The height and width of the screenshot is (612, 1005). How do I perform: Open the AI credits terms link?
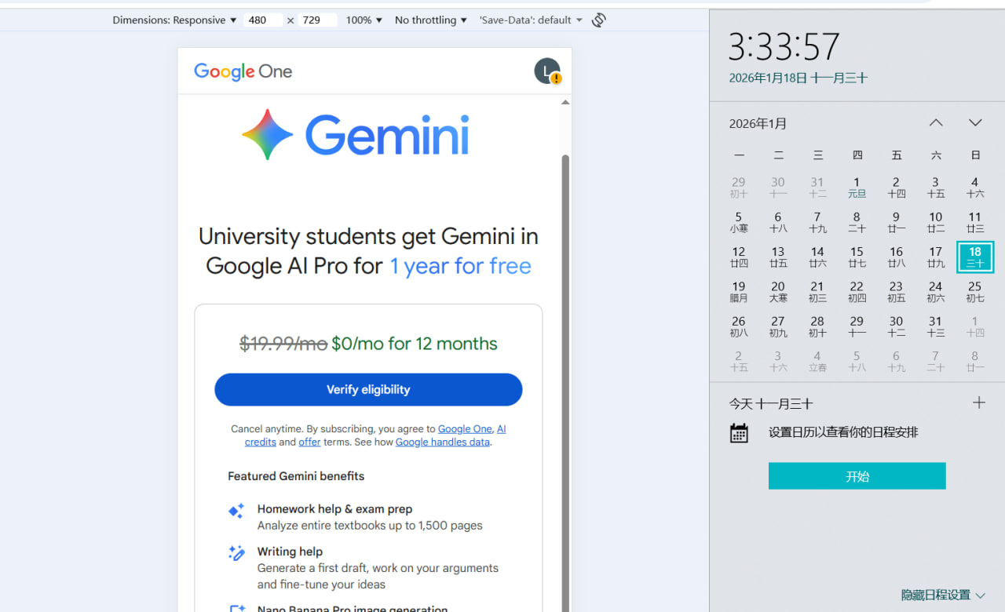click(x=260, y=442)
